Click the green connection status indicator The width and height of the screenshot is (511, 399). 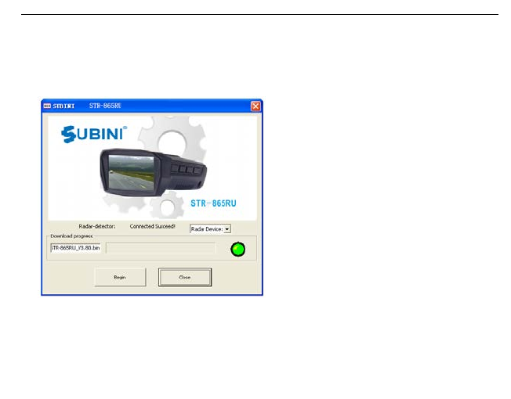[238, 249]
